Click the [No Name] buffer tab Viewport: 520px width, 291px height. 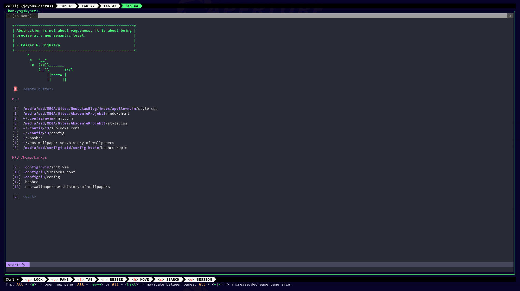[x=22, y=16]
